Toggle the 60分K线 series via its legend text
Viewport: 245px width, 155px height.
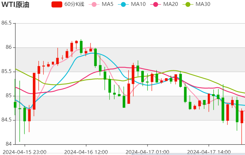tap(74, 4)
